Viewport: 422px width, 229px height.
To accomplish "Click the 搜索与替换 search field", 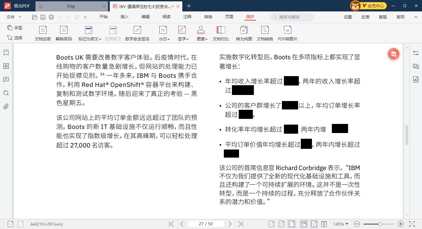I will pyautogui.click(x=292, y=17).
